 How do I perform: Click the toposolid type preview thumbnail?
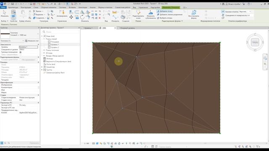click(x=5, y=34)
